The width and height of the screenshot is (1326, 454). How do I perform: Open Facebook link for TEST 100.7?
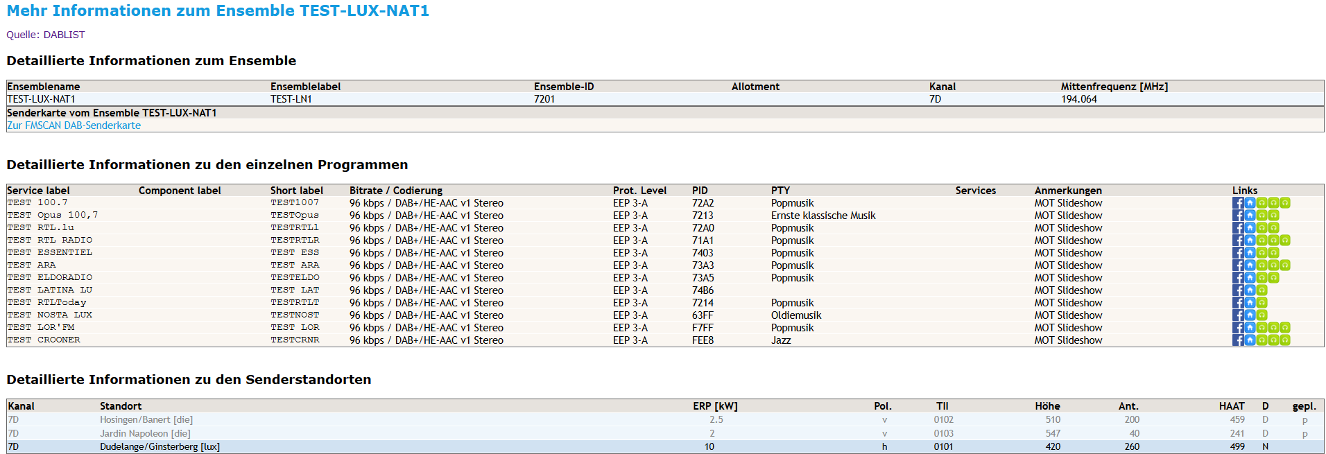[x=1238, y=203]
